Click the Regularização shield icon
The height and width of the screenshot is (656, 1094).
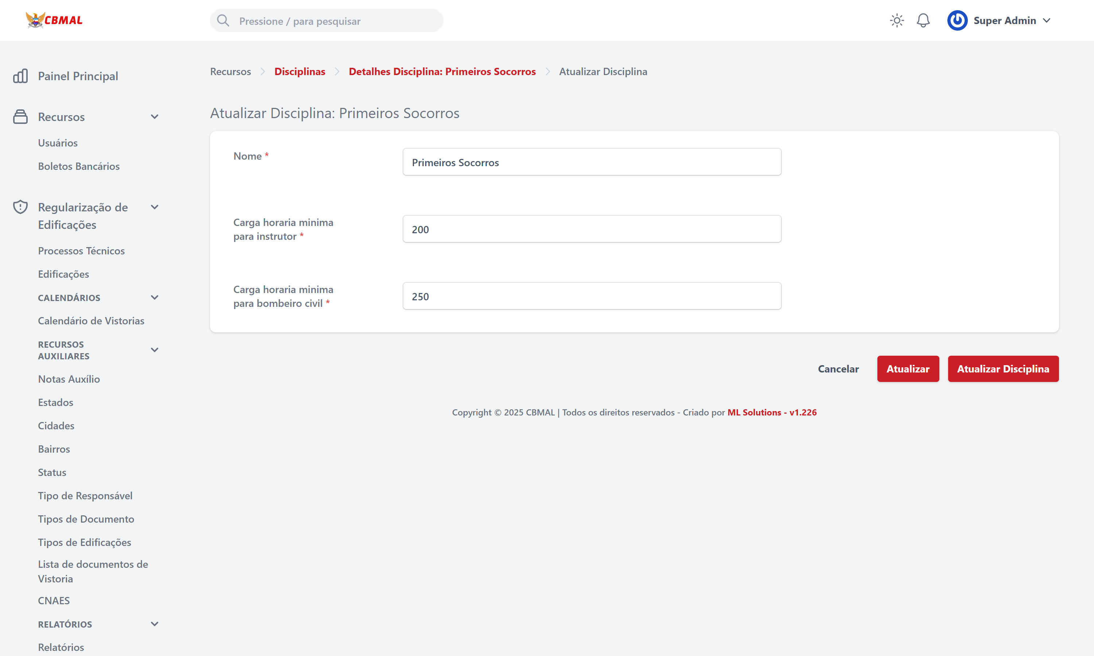click(x=20, y=207)
